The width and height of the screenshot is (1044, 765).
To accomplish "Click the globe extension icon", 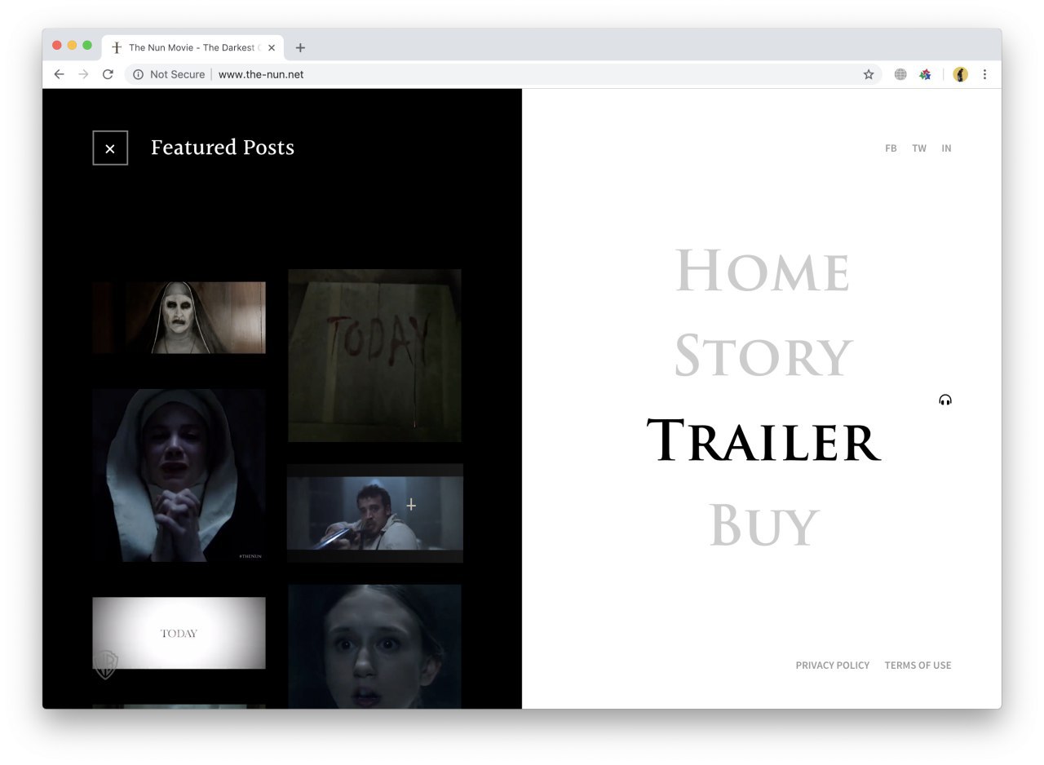I will tap(900, 74).
